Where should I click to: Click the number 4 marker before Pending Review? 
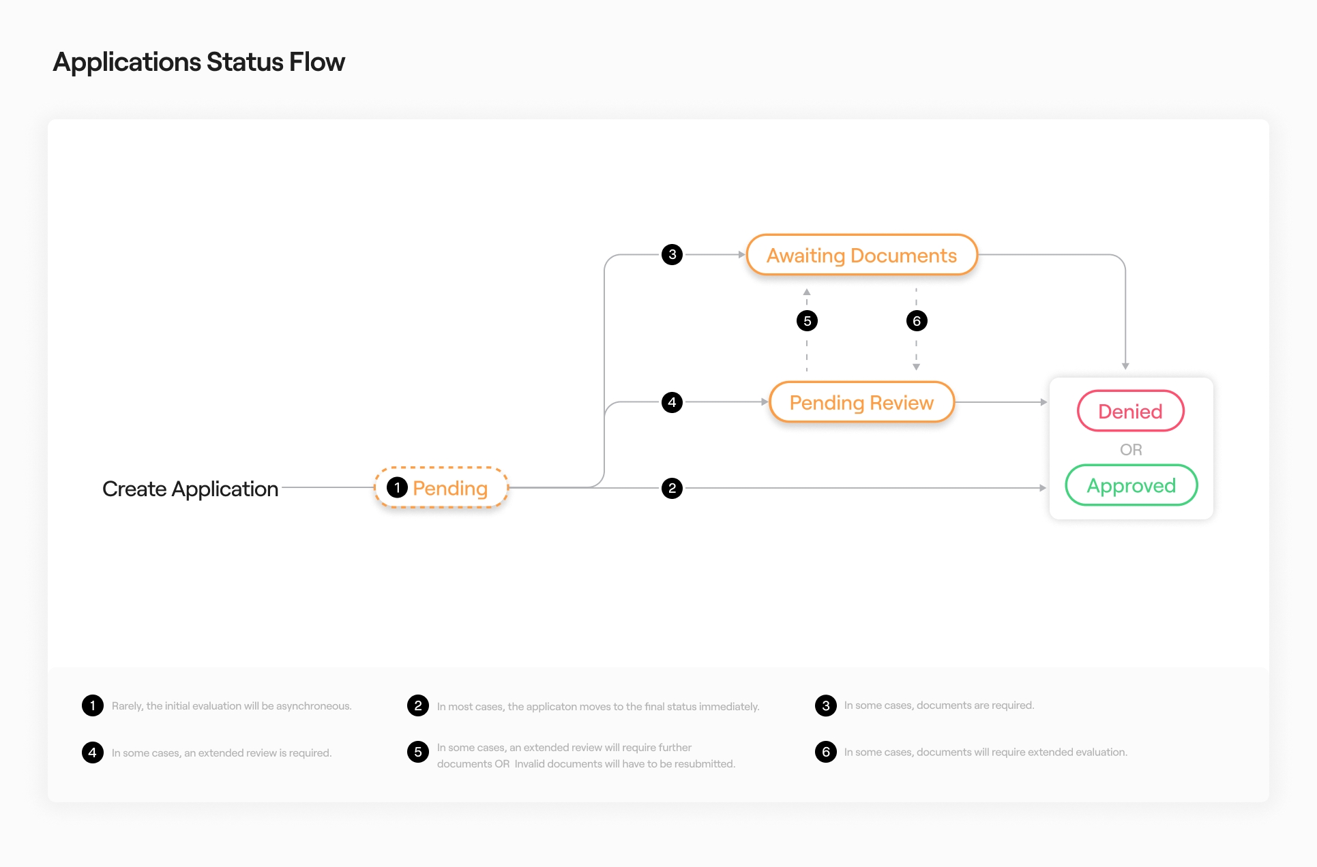(x=672, y=402)
